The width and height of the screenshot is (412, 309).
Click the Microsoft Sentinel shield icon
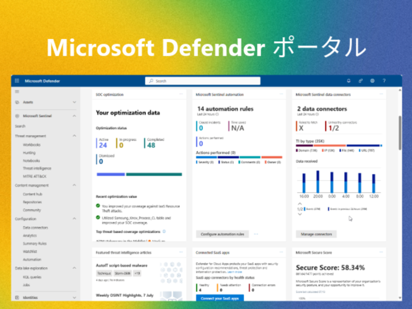click(x=17, y=116)
